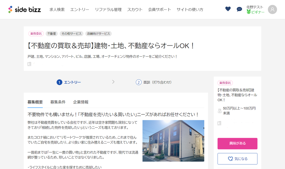Click the エントリー step label
Viewport: 285px width, 169px height.
click(72, 82)
